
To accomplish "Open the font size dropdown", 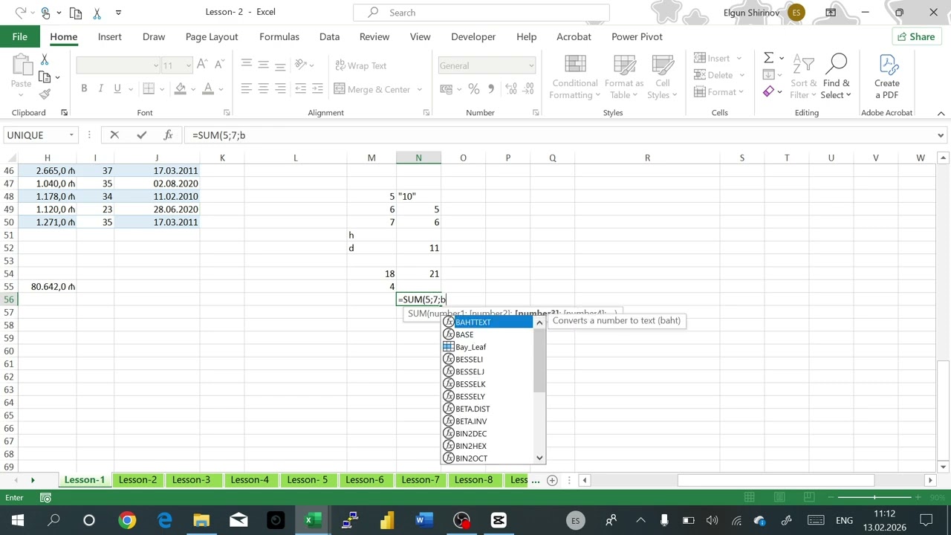I will coord(188,65).
